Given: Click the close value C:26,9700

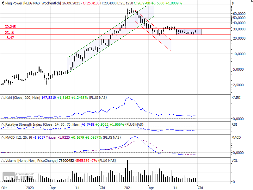Looking at the screenshot, I should tap(142, 3).
